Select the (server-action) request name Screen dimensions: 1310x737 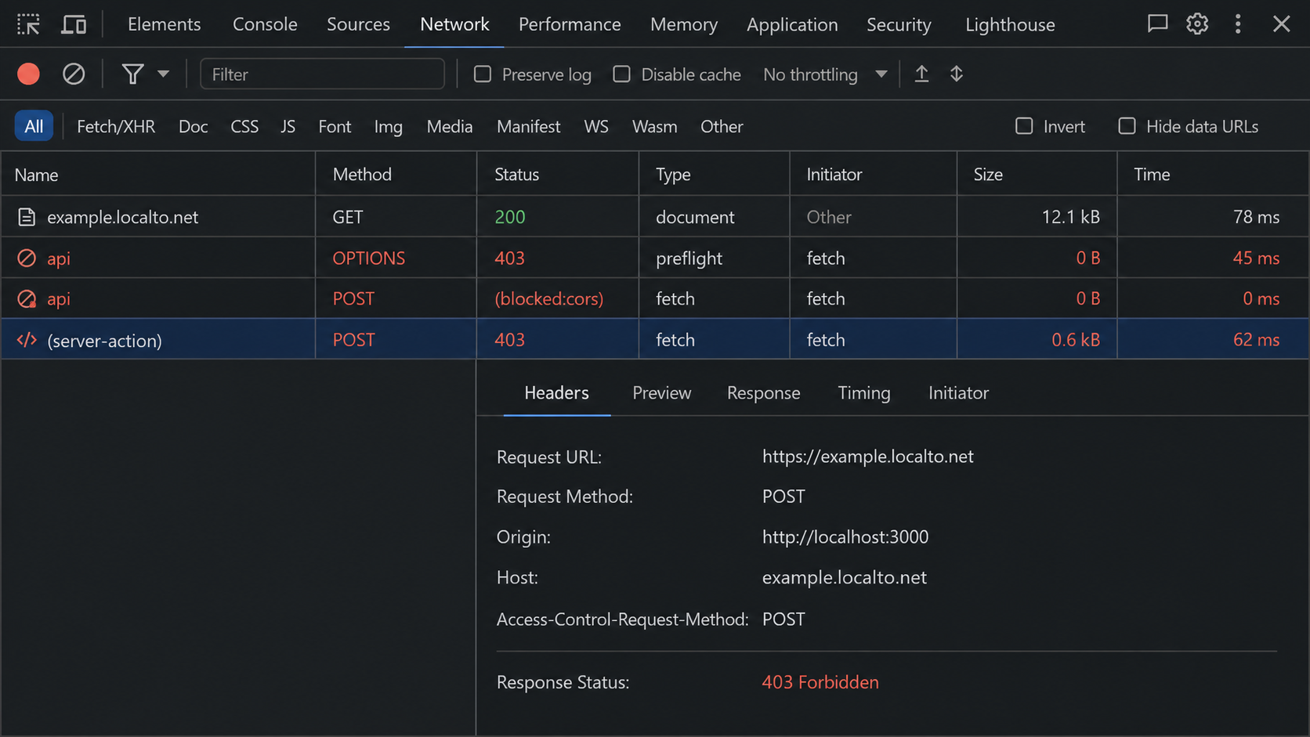tap(104, 340)
